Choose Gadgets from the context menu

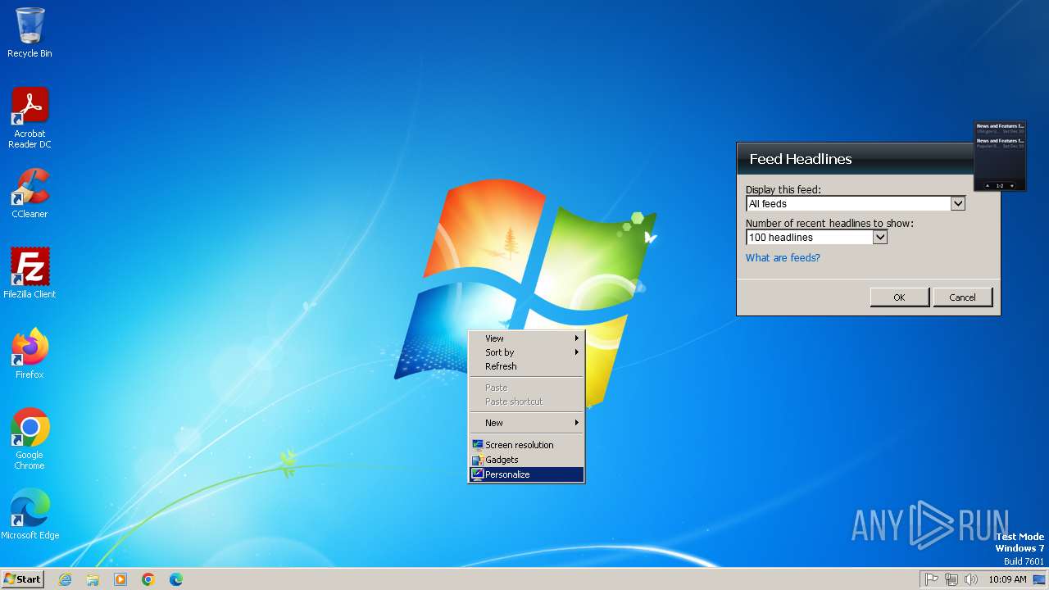[526, 460]
